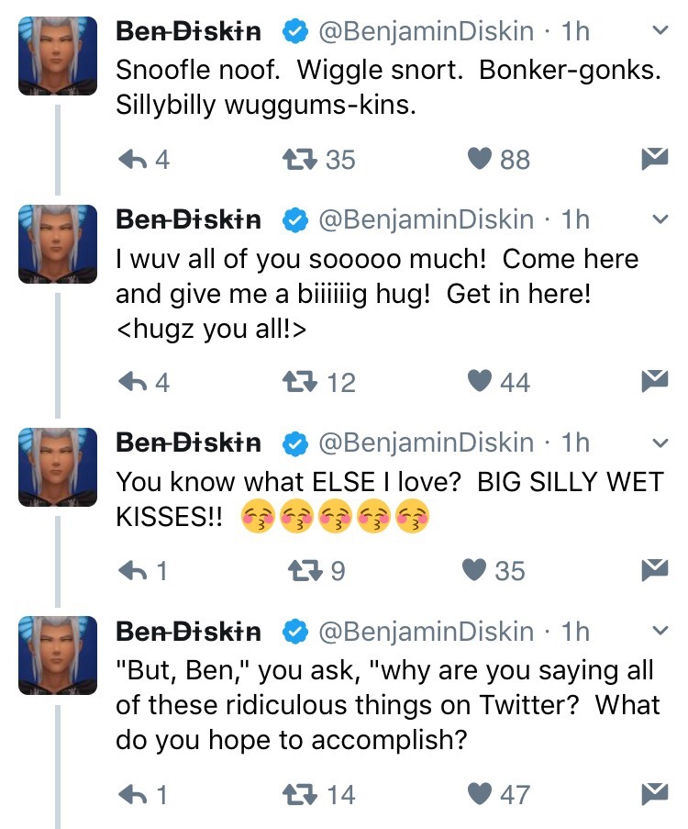Open @BenjaminDiskin handle on "But, Ben" tweet
Screen dimensions: 688x829
click(x=425, y=633)
